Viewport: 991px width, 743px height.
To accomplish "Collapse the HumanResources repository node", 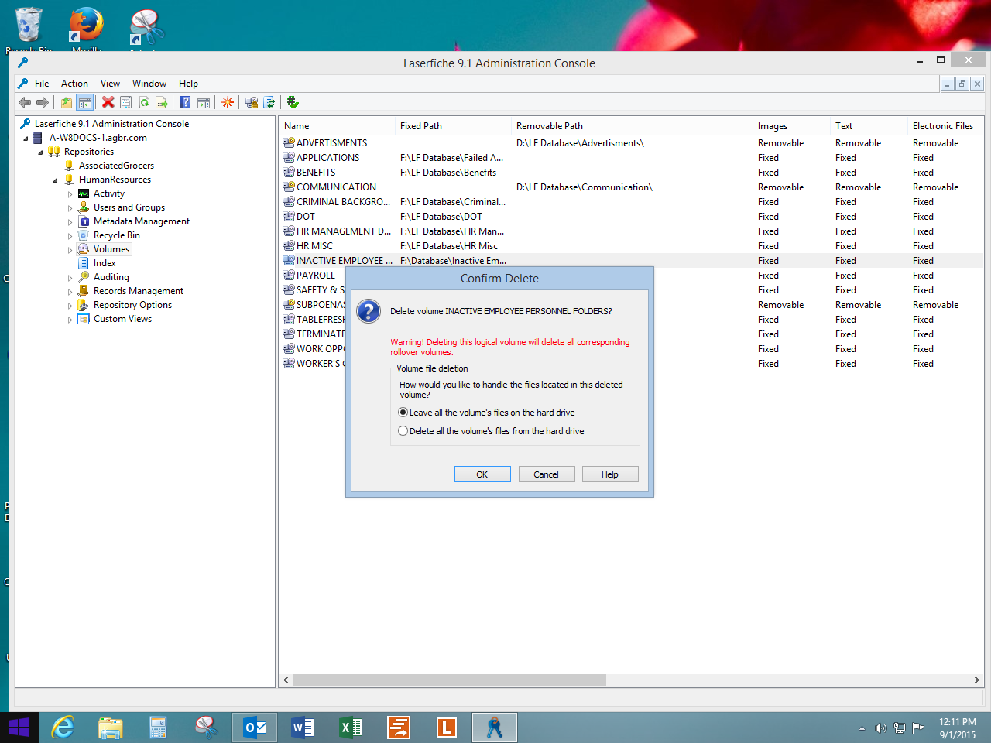I will [55, 180].
